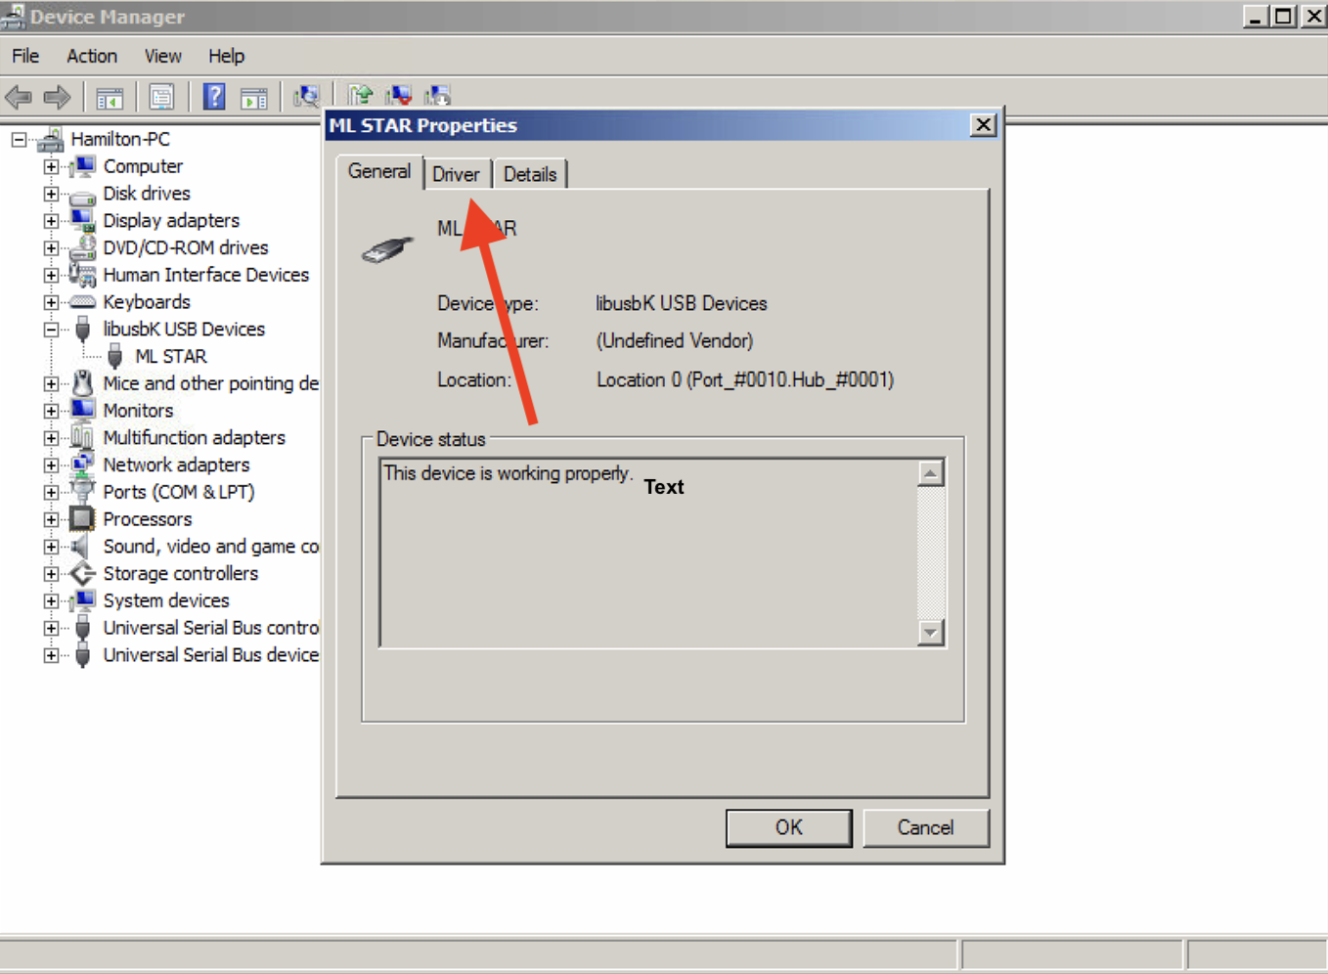The image size is (1328, 974).
Task: Click Update Driver Software toolbar icon
Action: (x=360, y=95)
